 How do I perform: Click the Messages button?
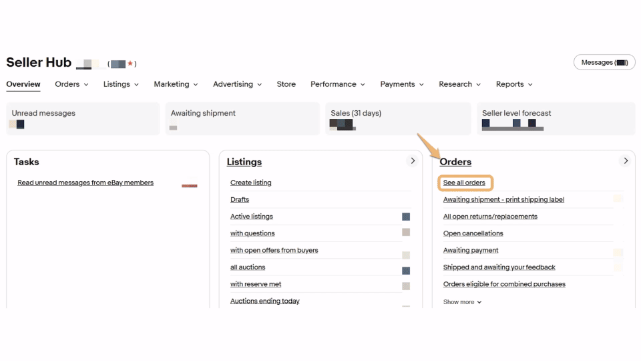604,63
